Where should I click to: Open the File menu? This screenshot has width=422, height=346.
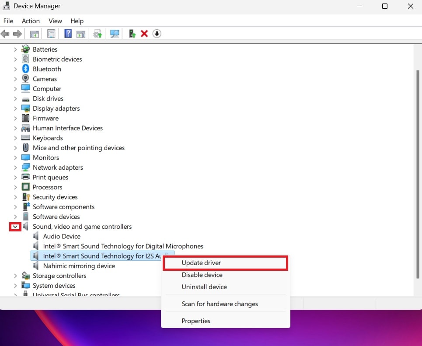pyautogui.click(x=8, y=21)
